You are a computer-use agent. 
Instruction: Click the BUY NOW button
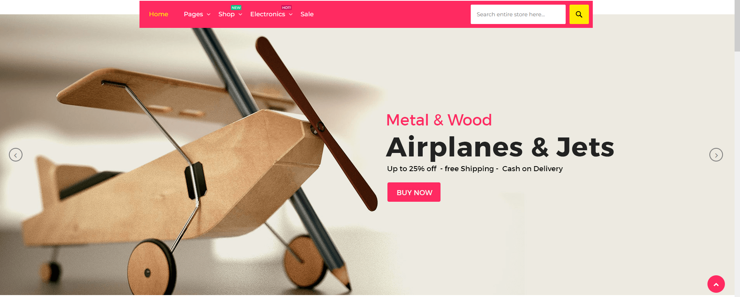(414, 192)
